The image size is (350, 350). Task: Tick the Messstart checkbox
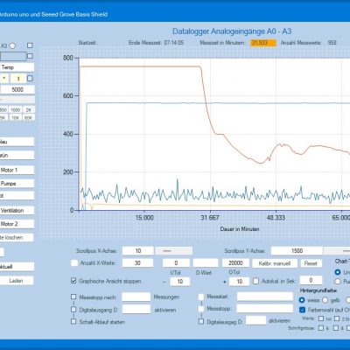click(x=201, y=297)
